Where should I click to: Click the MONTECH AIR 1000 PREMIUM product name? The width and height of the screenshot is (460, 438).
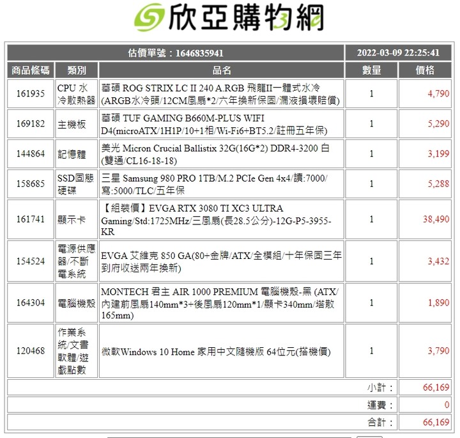click(x=220, y=303)
